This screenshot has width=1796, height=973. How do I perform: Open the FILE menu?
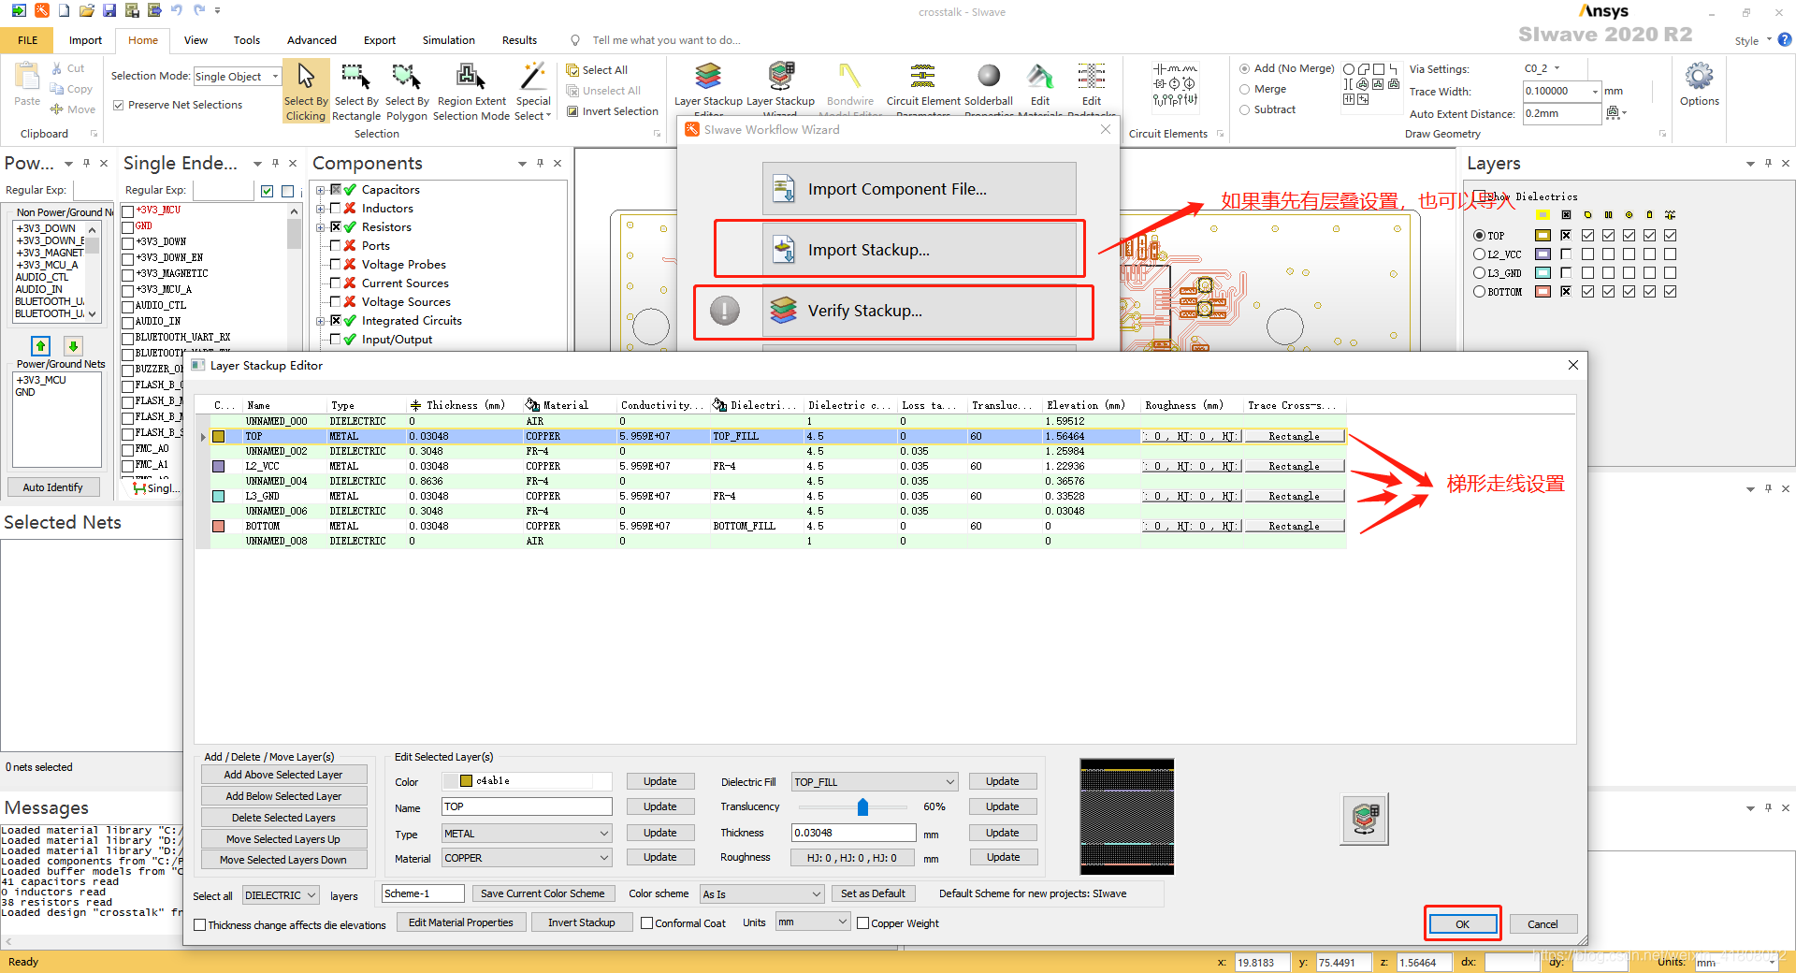tap(28, 40)
